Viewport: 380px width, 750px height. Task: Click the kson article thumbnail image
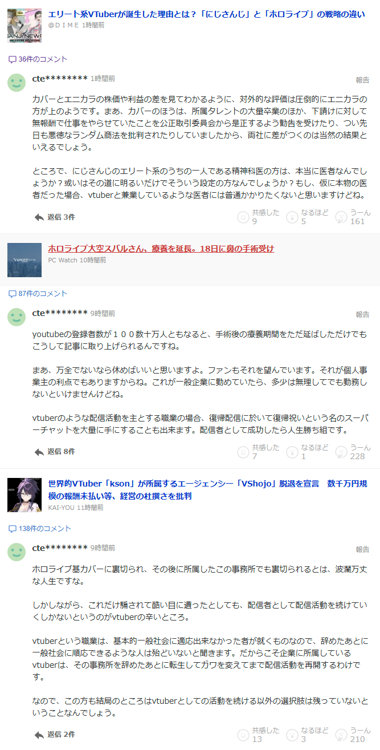tap(24, 495)
